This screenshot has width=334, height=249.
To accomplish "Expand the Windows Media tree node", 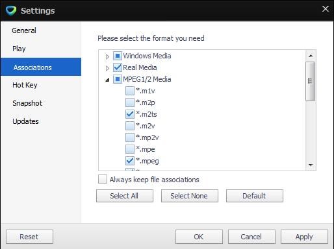I will pyautogui.click(x=107, y=56).
